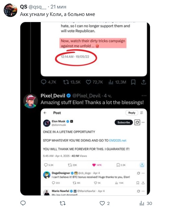Click the comment icon showing 4,7K
This screenshot has height=209, width=173.
click(x=44, y=82)
